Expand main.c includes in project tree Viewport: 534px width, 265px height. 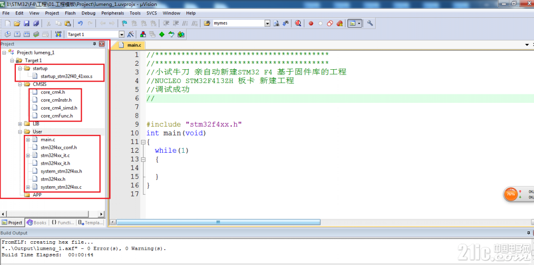tap(28, 139)
